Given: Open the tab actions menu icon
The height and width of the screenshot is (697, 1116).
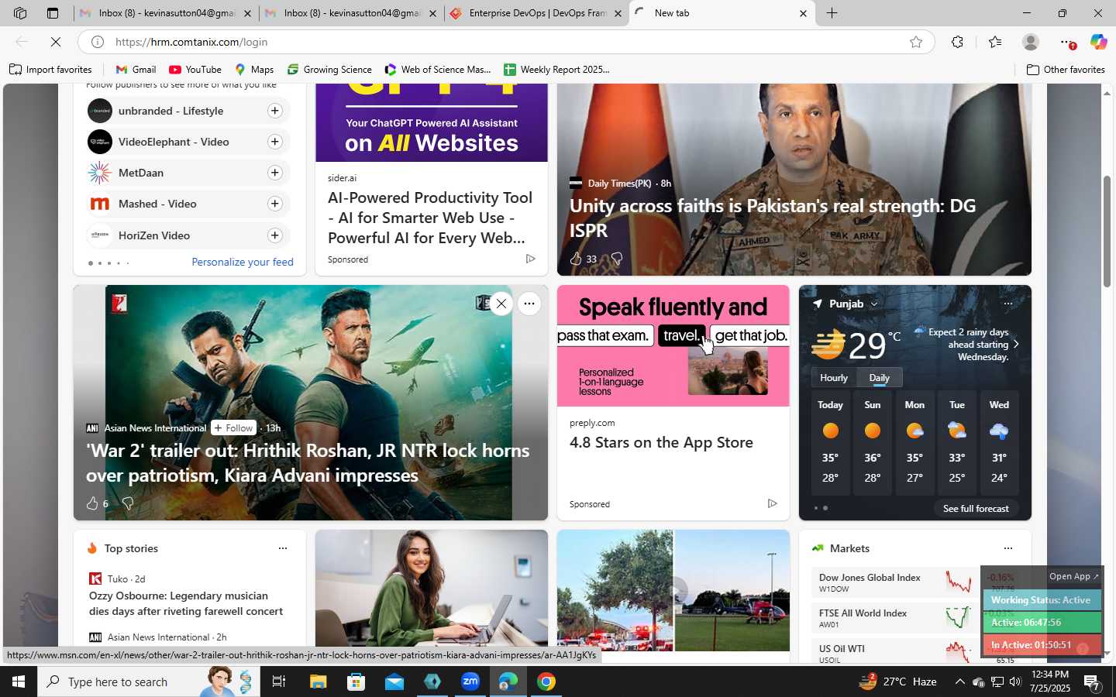Looking at the screenshot, I should pyautogui.click(x=53, y=13).
